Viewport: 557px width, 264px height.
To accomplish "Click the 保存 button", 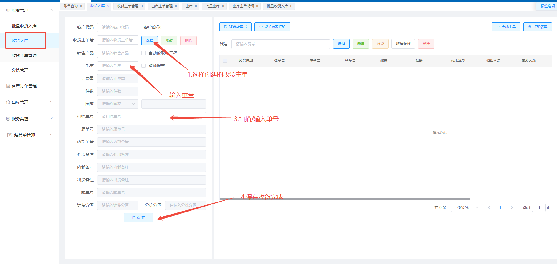I will 138,218.
